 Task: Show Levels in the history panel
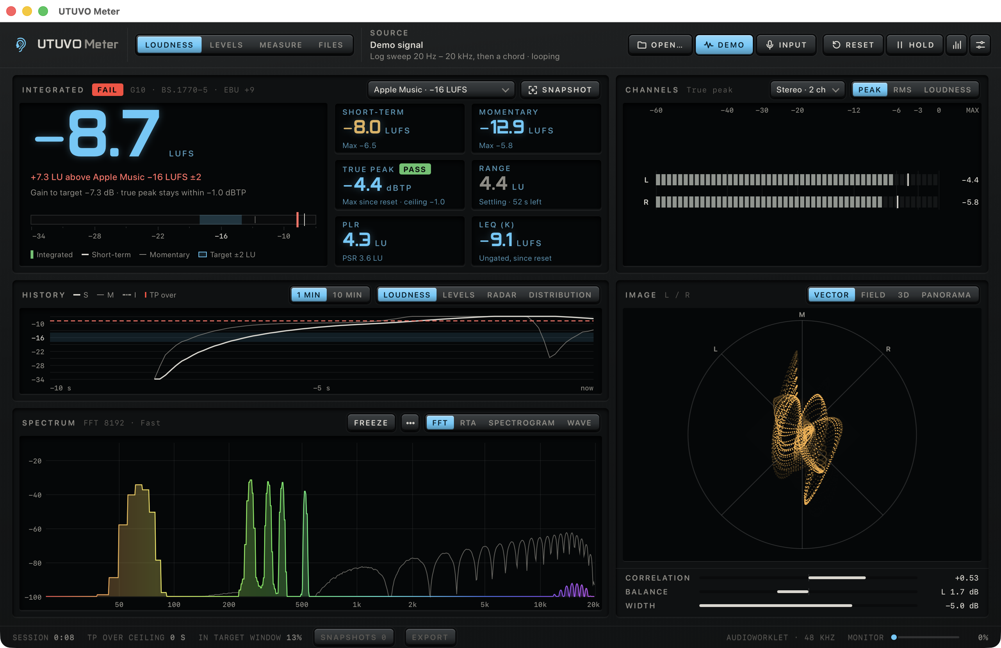[x=458, y=295]
